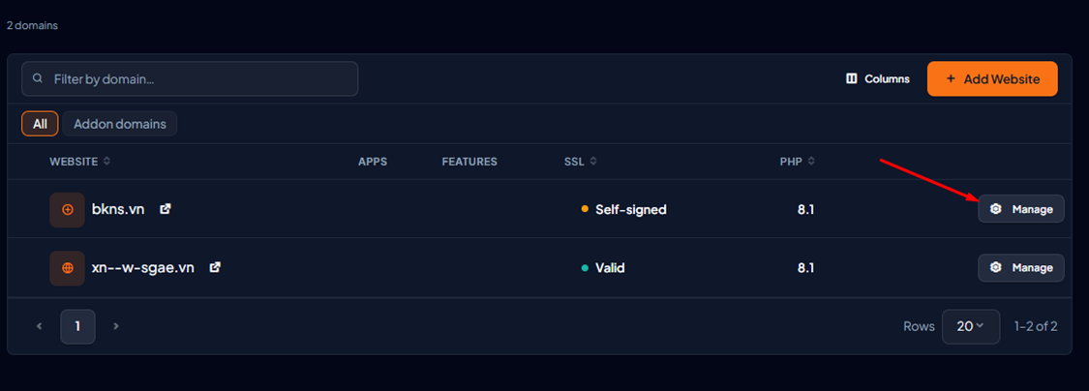Go to the next page arrow
This screenshot has height=391, width=1089.
116,326
